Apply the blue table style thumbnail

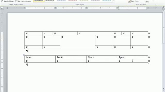point(61,1)
